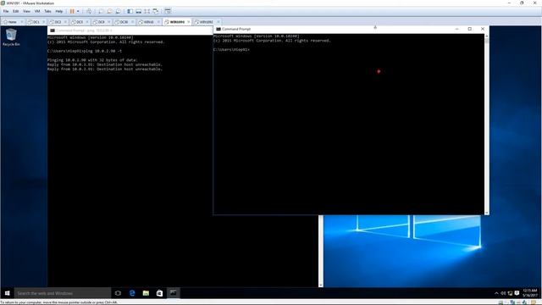
Task: Click scroll-up arrow in front Command Prompt
Action: coord(487,36)
